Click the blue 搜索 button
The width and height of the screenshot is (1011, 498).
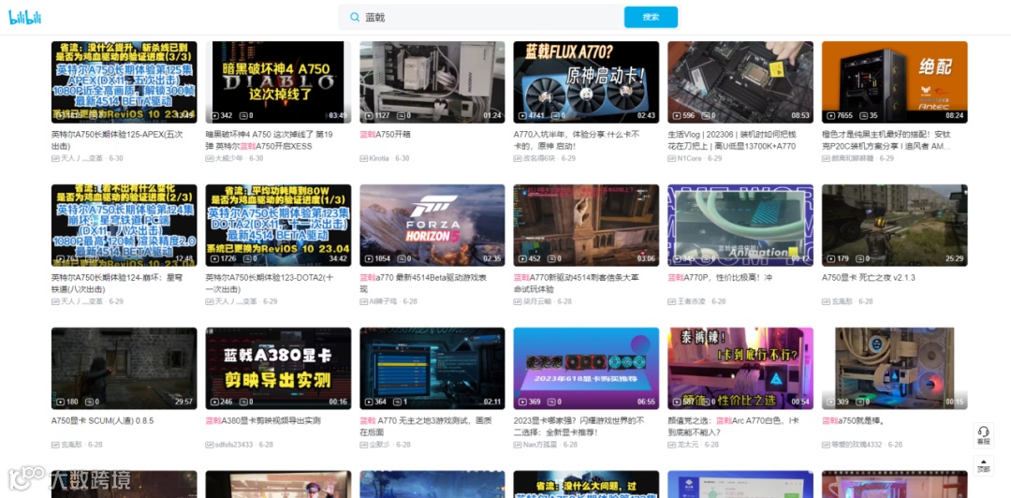(x=651, y=18)
